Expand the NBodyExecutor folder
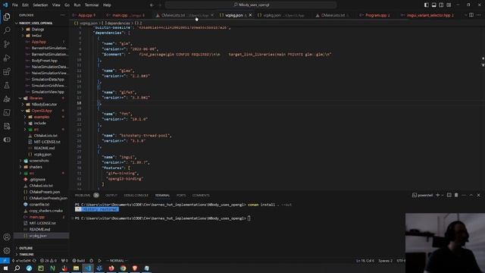This screenshot has width=485, height=273. pyautogui.click(x=44, y=105)
